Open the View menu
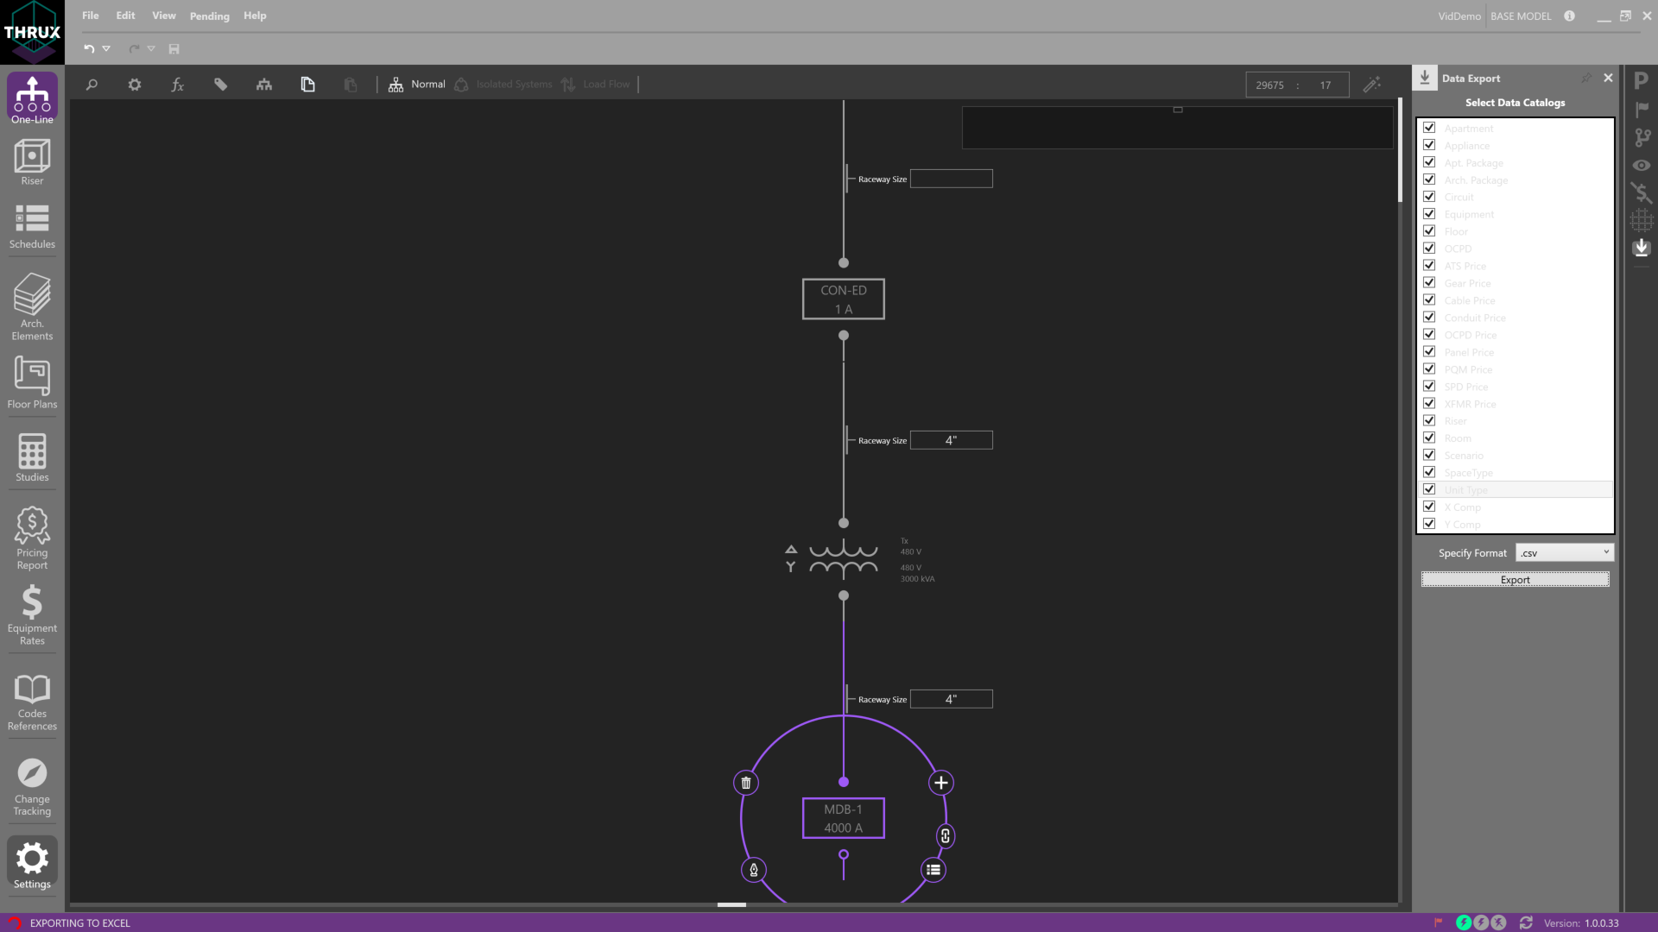Image resolution: width=1658 pixels, height=932 pixels. pyautogui.click(x=163, y=16)
